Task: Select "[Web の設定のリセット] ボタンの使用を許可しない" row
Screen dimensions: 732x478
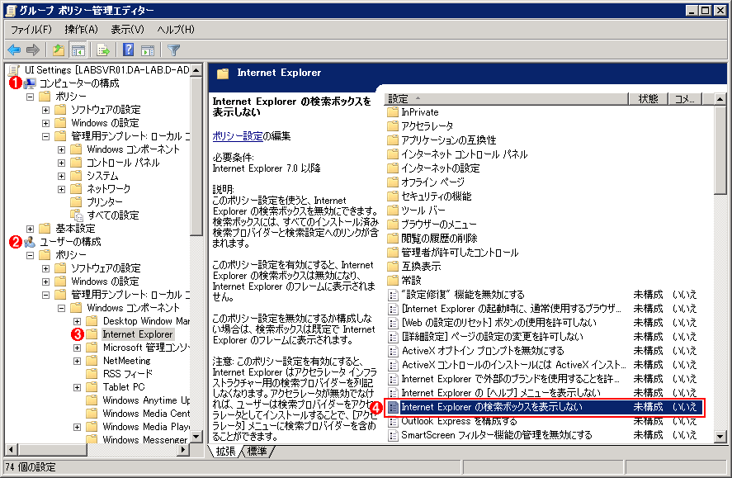Action: (x=545, y=323)
